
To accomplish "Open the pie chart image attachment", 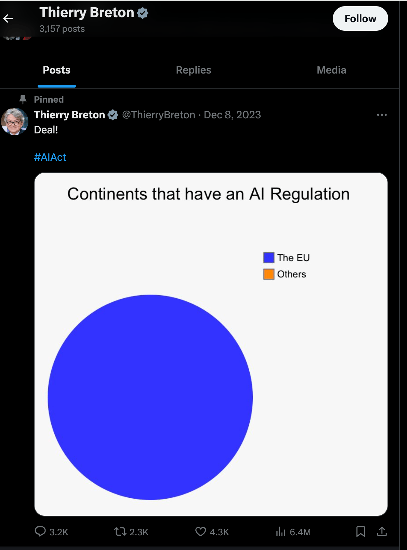I will pyautogui.click(x=211, y=344).
